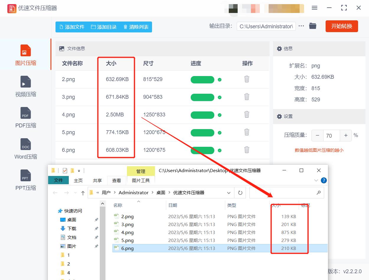This screenshot has height=280, width=369.
Task: Remove 2.png with its delete icon
Action: click(x=247, y=79)
